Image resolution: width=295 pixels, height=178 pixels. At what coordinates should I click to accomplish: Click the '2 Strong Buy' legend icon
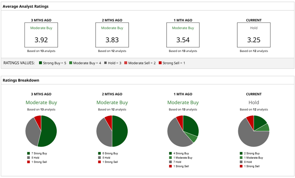point(241,153)
